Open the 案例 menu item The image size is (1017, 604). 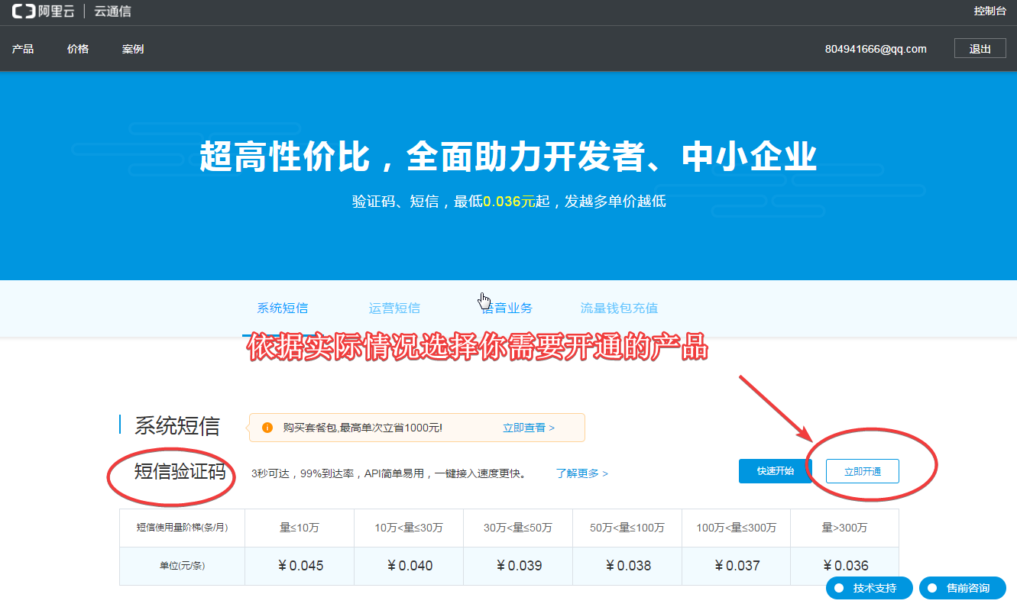[133, 49]
